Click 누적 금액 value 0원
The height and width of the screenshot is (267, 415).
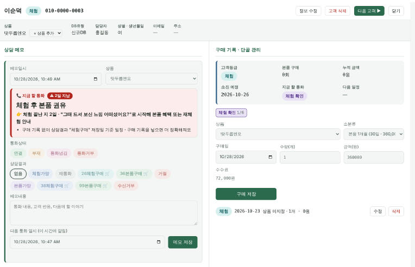(x=346, y=75)
